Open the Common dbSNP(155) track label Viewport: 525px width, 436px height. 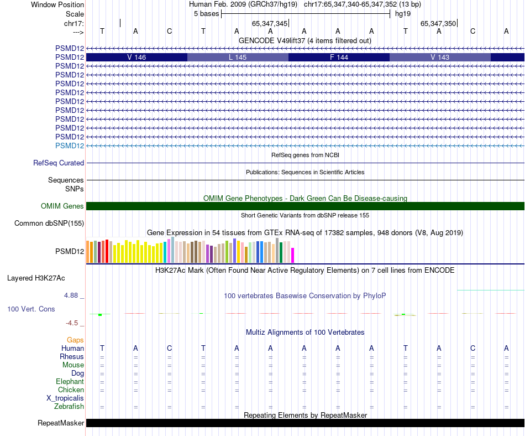[x=49, y=223]
